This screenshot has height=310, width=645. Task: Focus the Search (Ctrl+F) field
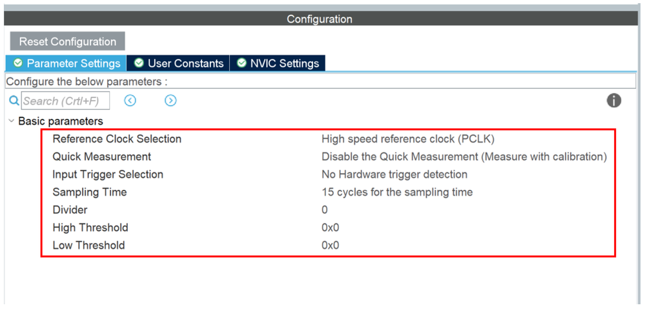65,101
